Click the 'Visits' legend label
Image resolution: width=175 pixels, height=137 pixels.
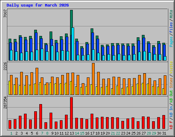[x=171, y=67]
